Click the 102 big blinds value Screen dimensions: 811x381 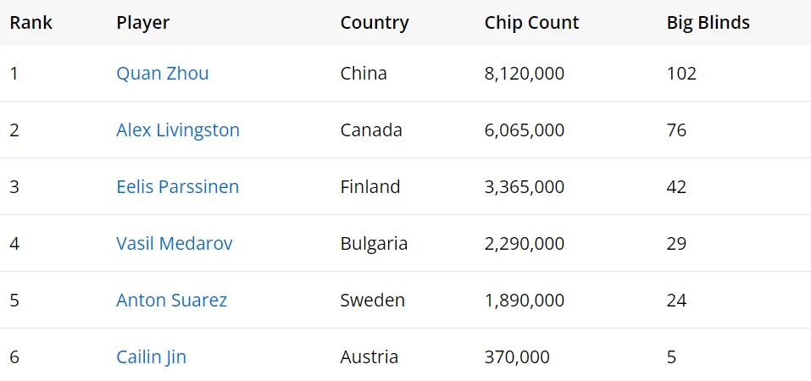(x=681, y=74)
